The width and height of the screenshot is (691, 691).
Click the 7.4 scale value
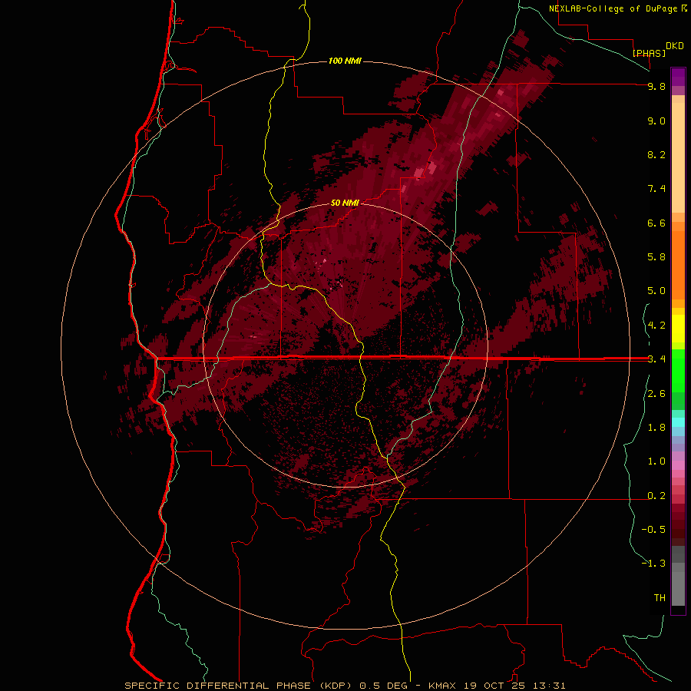(x=656, y=189)
